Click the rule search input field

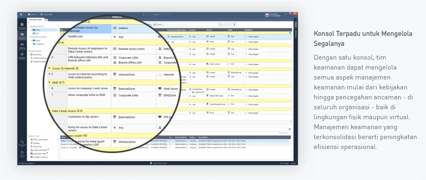(192, 25)
